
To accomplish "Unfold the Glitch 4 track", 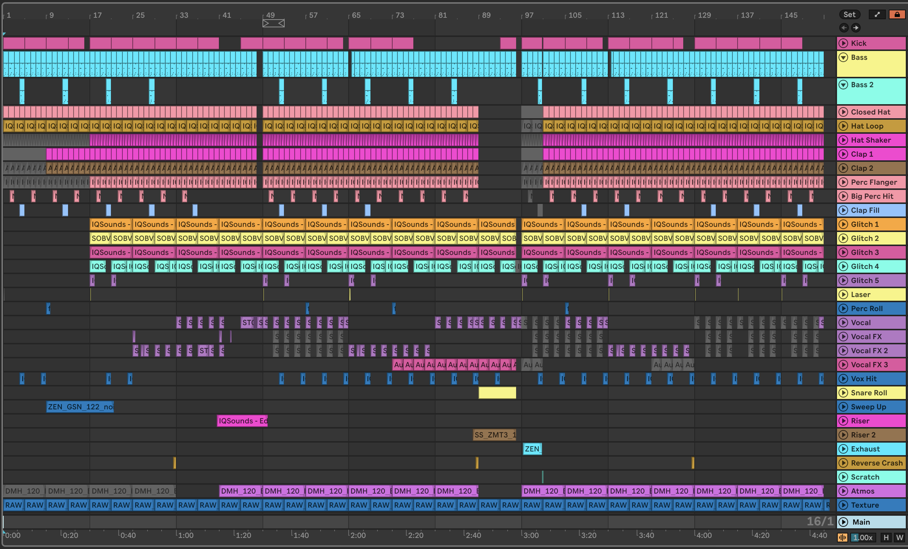I will point(843,266).
